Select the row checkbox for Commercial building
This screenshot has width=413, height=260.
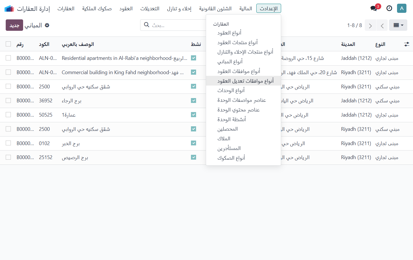(8, 72)
